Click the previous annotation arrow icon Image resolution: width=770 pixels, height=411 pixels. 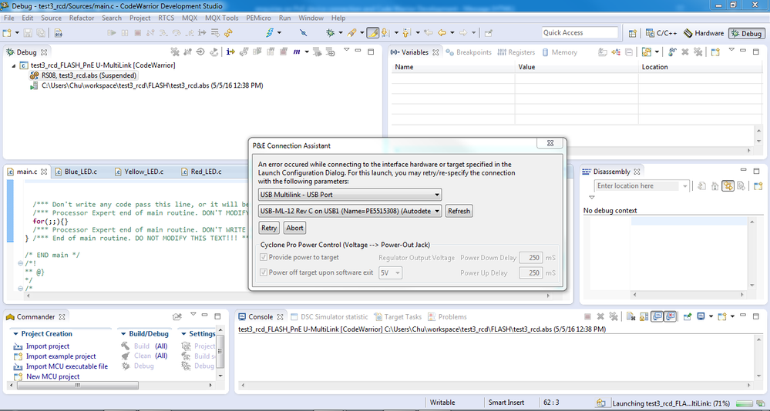click(405, 33)
